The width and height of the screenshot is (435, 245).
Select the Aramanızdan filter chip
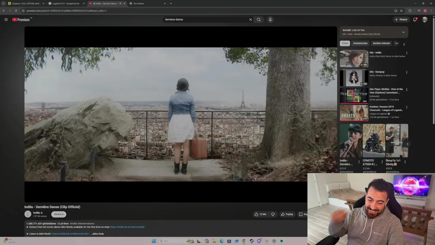[360, 43]
